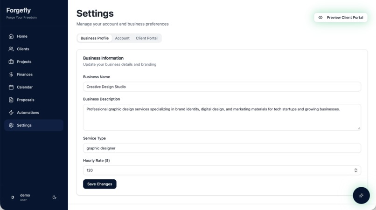Image resolution: width=376 pixels, height=210 pixels.
Task: Switch to the Business Profile tab
Action: click(x=95, y=38)
